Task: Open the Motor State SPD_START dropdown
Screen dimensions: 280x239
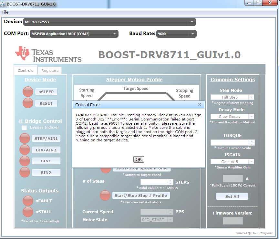Action: click(x=157, y=220)
